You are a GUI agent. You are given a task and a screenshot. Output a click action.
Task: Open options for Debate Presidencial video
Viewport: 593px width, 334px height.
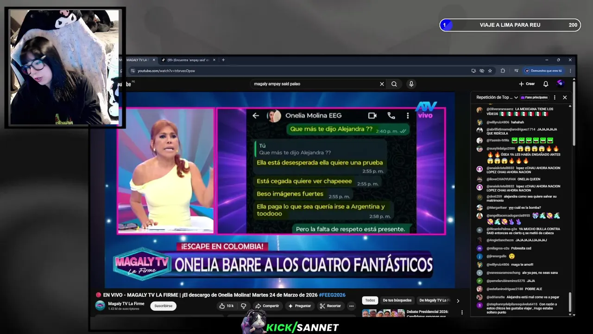point(462,313)
